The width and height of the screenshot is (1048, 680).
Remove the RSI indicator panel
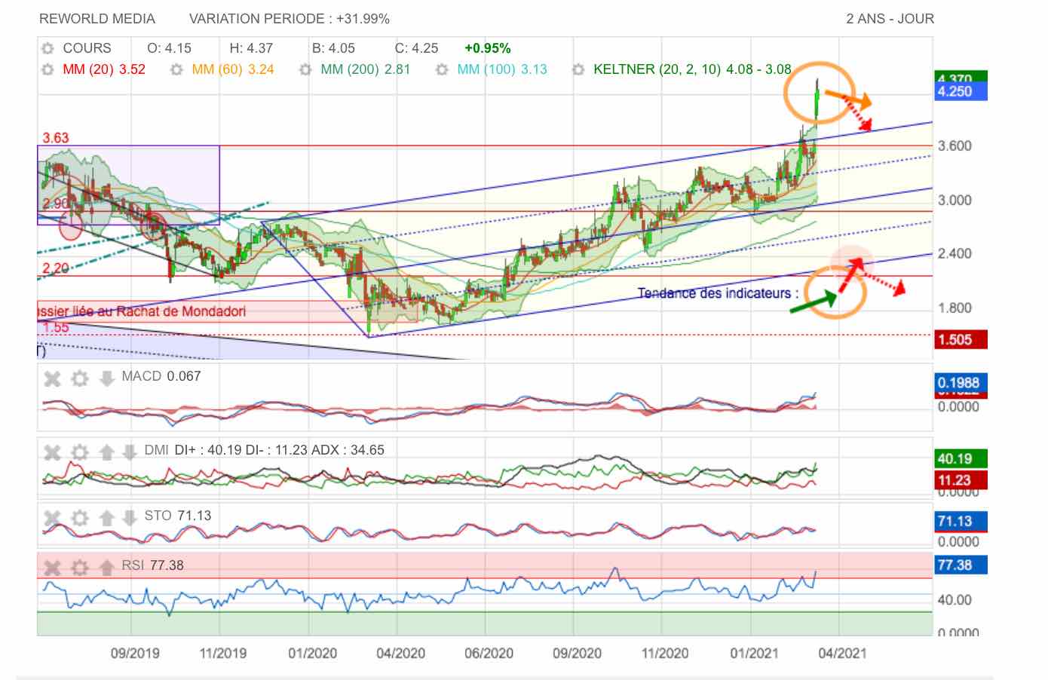pos(52,568)
